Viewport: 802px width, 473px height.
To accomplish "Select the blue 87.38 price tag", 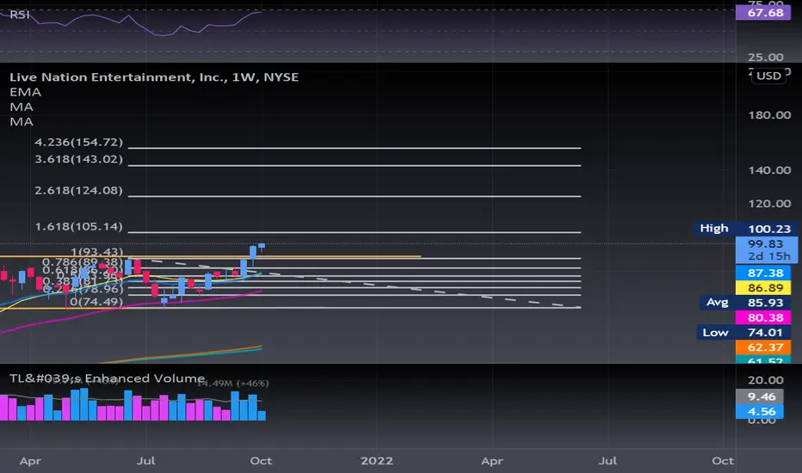I will click(765, 273).
